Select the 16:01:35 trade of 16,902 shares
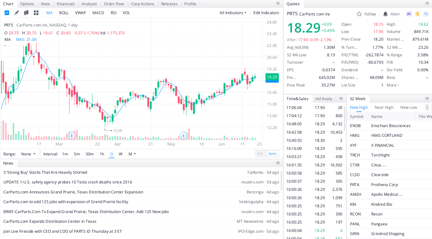The image size is (432, 239). tap(314, 165)
